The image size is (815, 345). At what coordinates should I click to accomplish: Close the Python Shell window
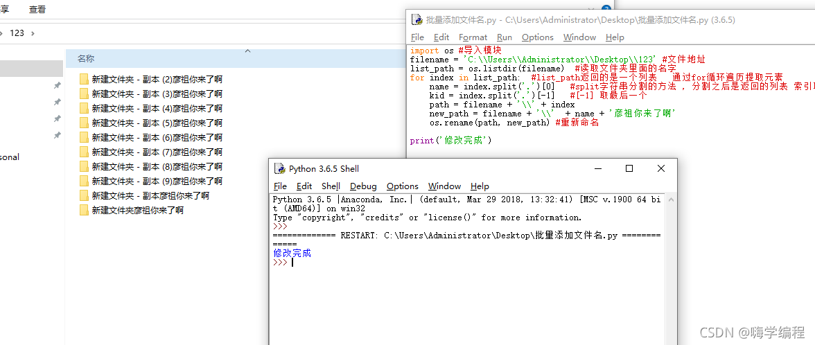coord(660,168)
